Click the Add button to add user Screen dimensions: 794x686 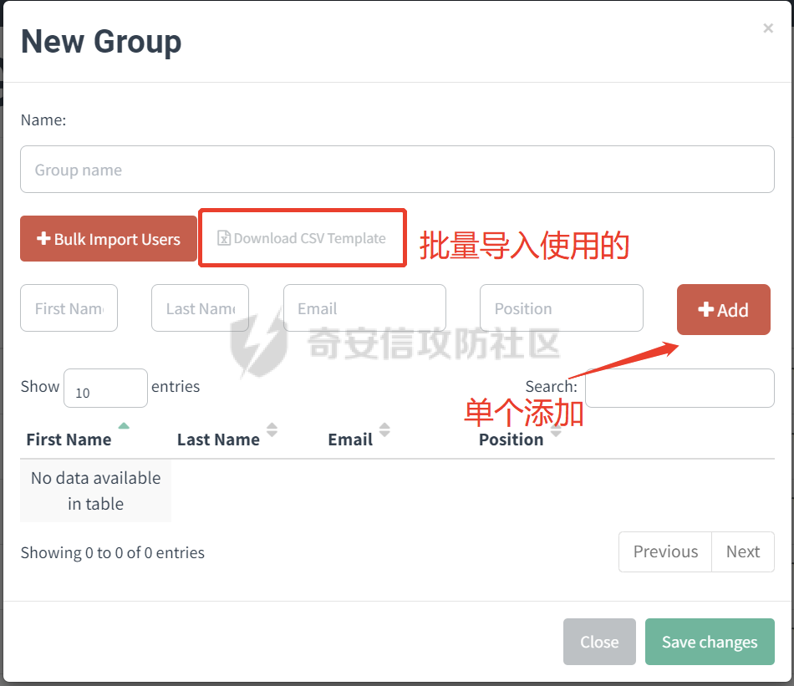[x=723, y=310]
